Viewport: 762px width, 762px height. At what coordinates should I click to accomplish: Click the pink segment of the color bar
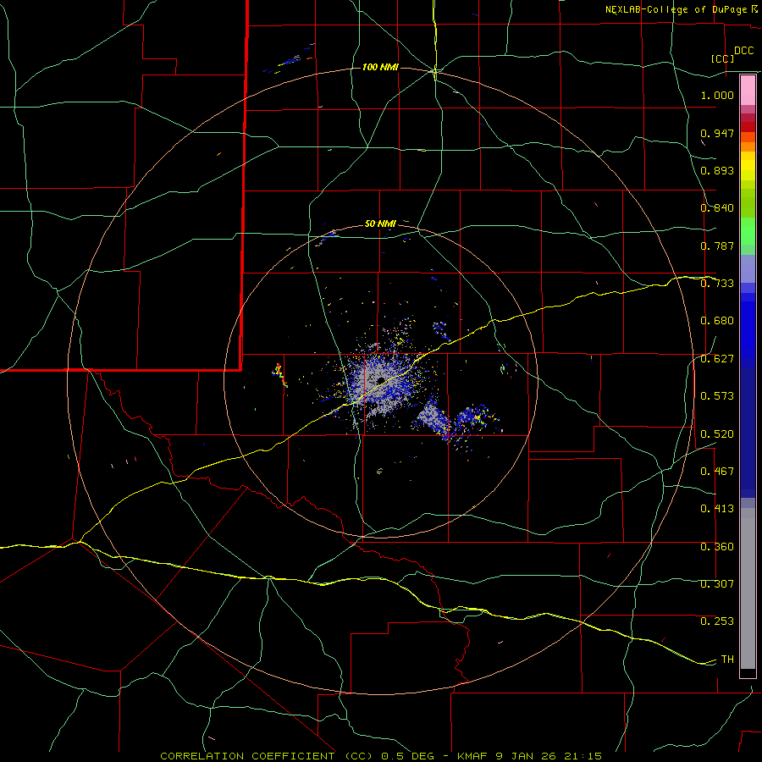tap(748, 91)
